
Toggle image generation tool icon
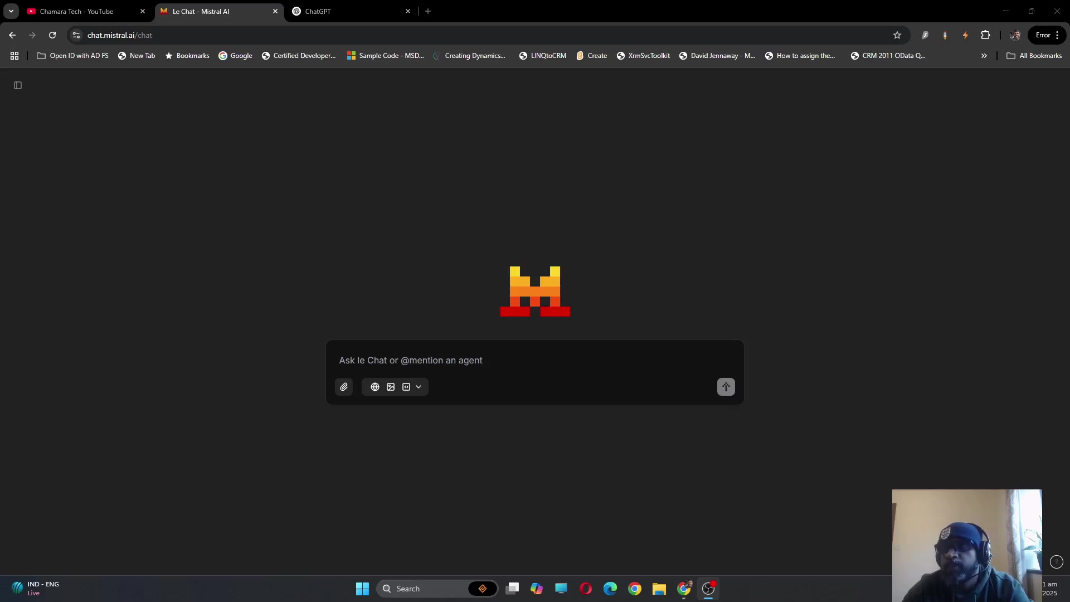pos(391,387)
